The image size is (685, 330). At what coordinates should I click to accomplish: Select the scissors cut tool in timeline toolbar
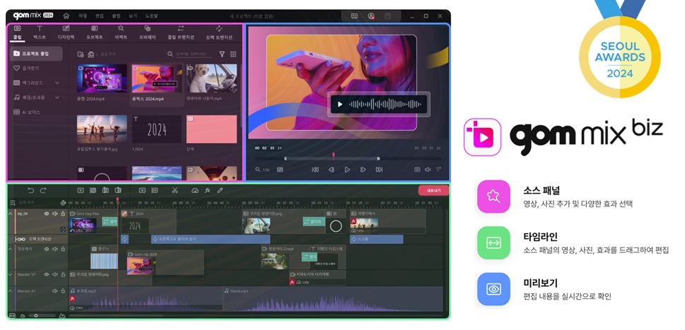click(175, 190)
